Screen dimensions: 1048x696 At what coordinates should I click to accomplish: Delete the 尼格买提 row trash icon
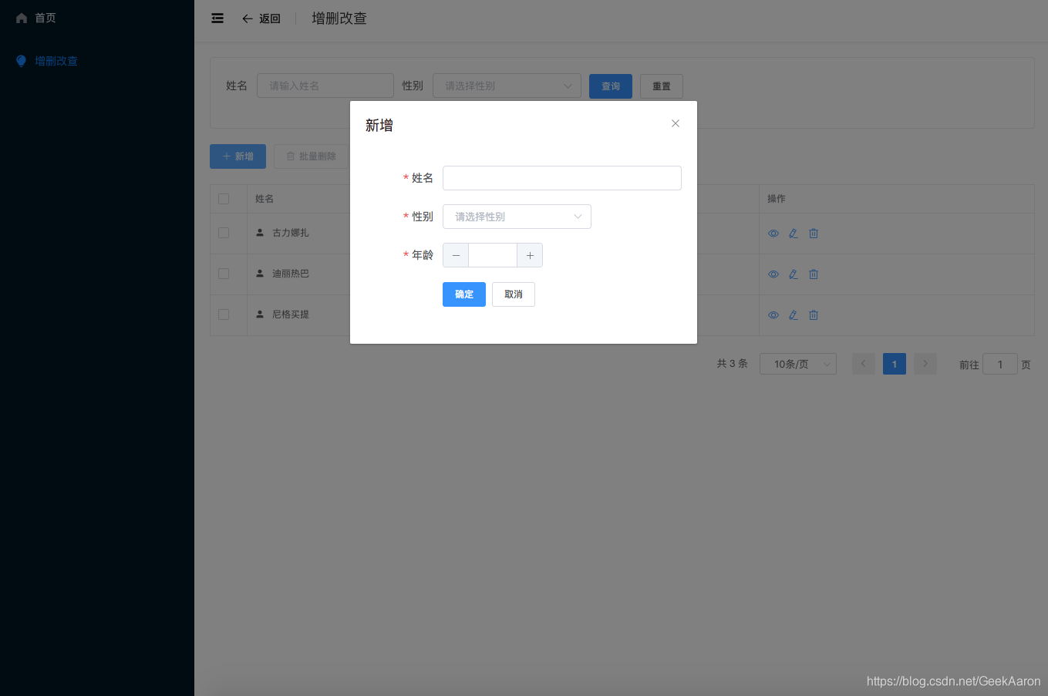click(814, 315)
